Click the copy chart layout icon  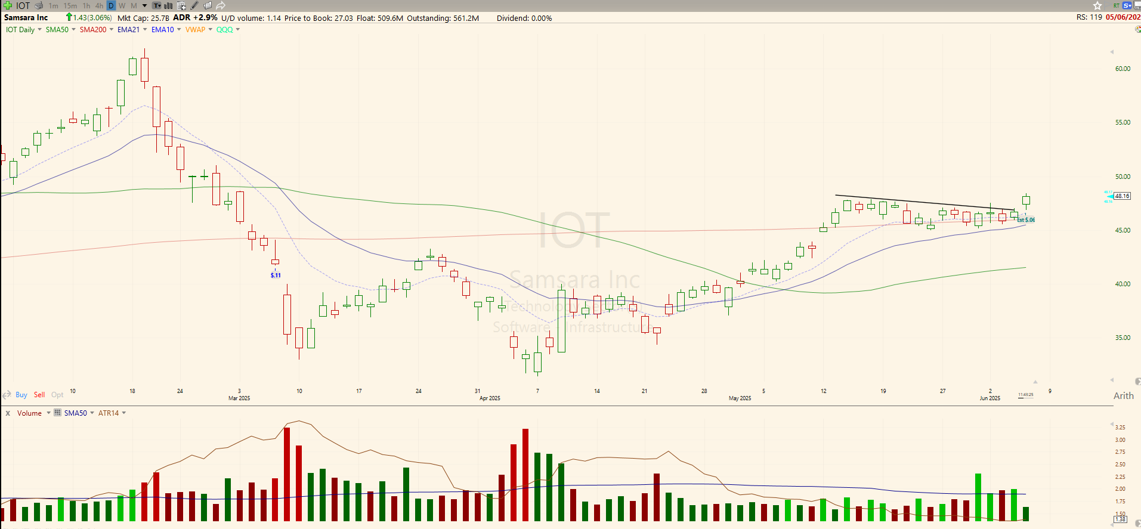coord(208,5)
